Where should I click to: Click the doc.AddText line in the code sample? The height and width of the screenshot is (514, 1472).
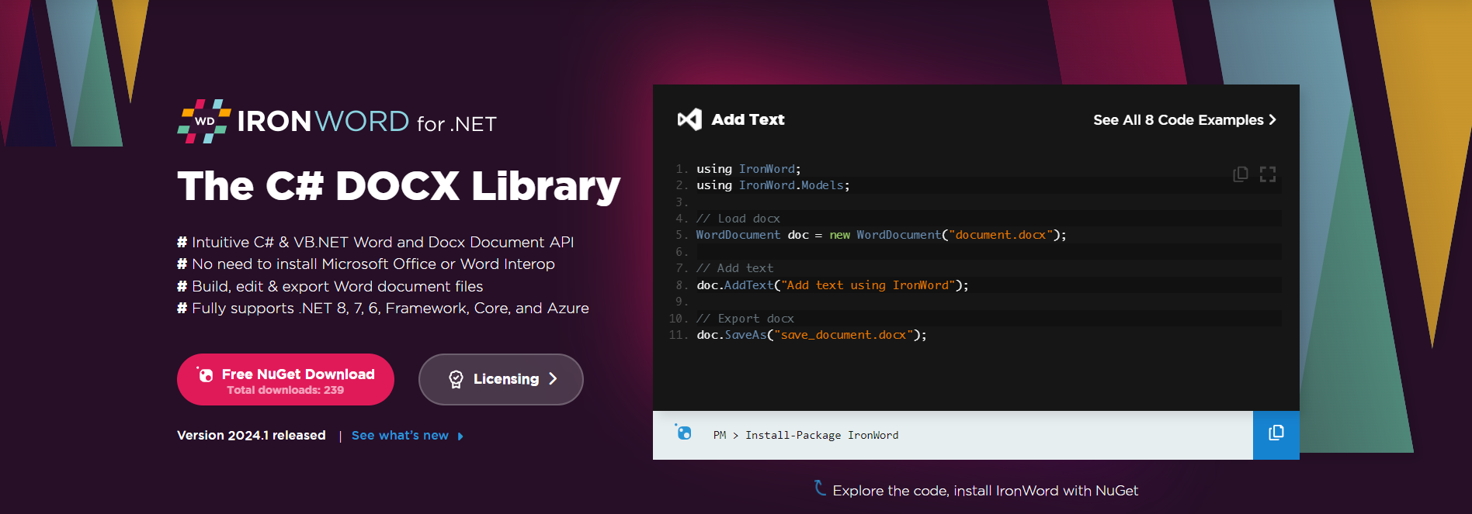pyautogui.click(x=831, y=285)
